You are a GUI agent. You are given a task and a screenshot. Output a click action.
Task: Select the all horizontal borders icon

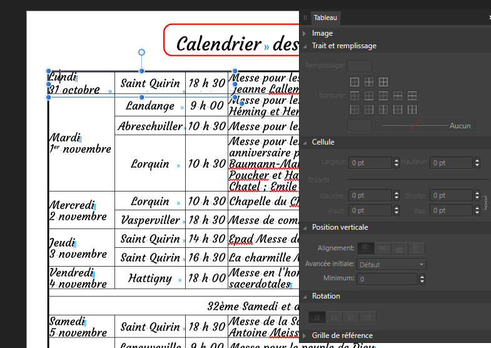[x=412, y=96]
